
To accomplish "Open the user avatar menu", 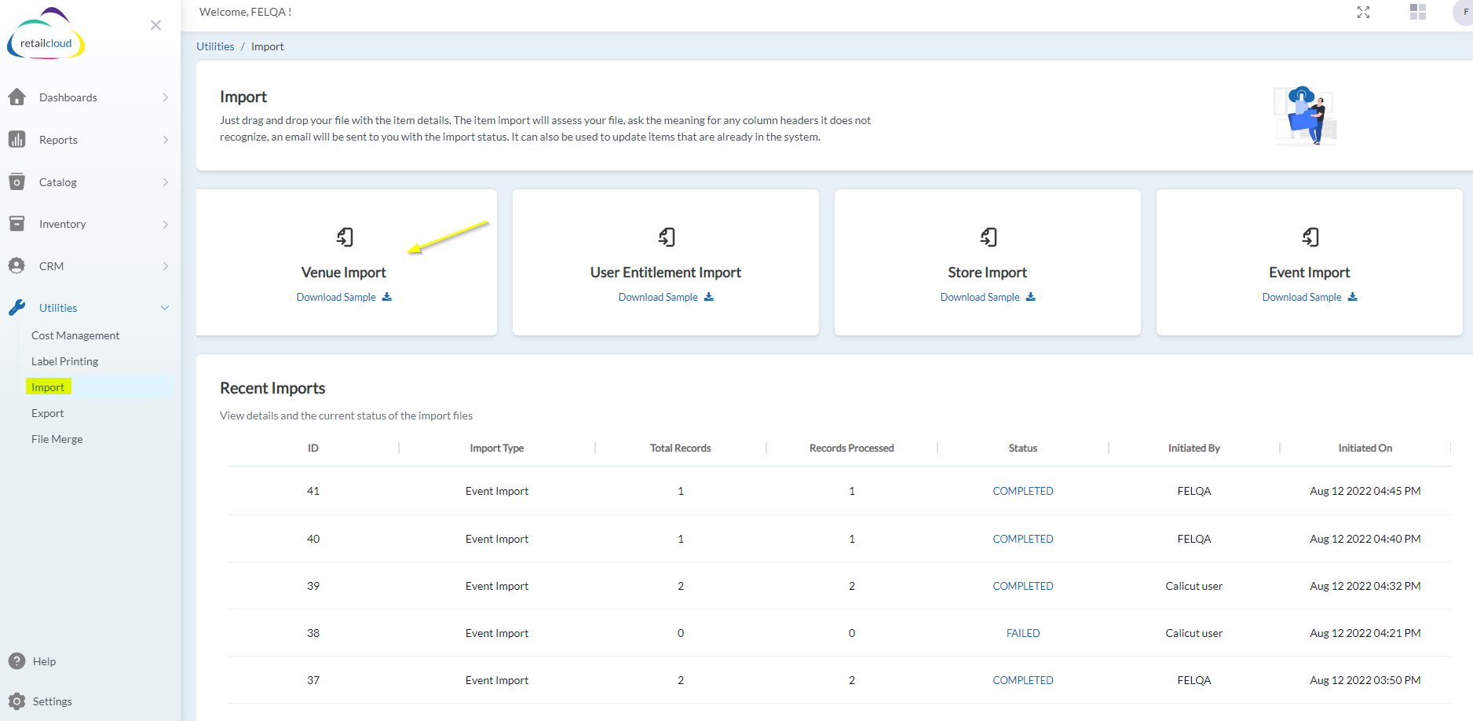I will (1464, 12).
